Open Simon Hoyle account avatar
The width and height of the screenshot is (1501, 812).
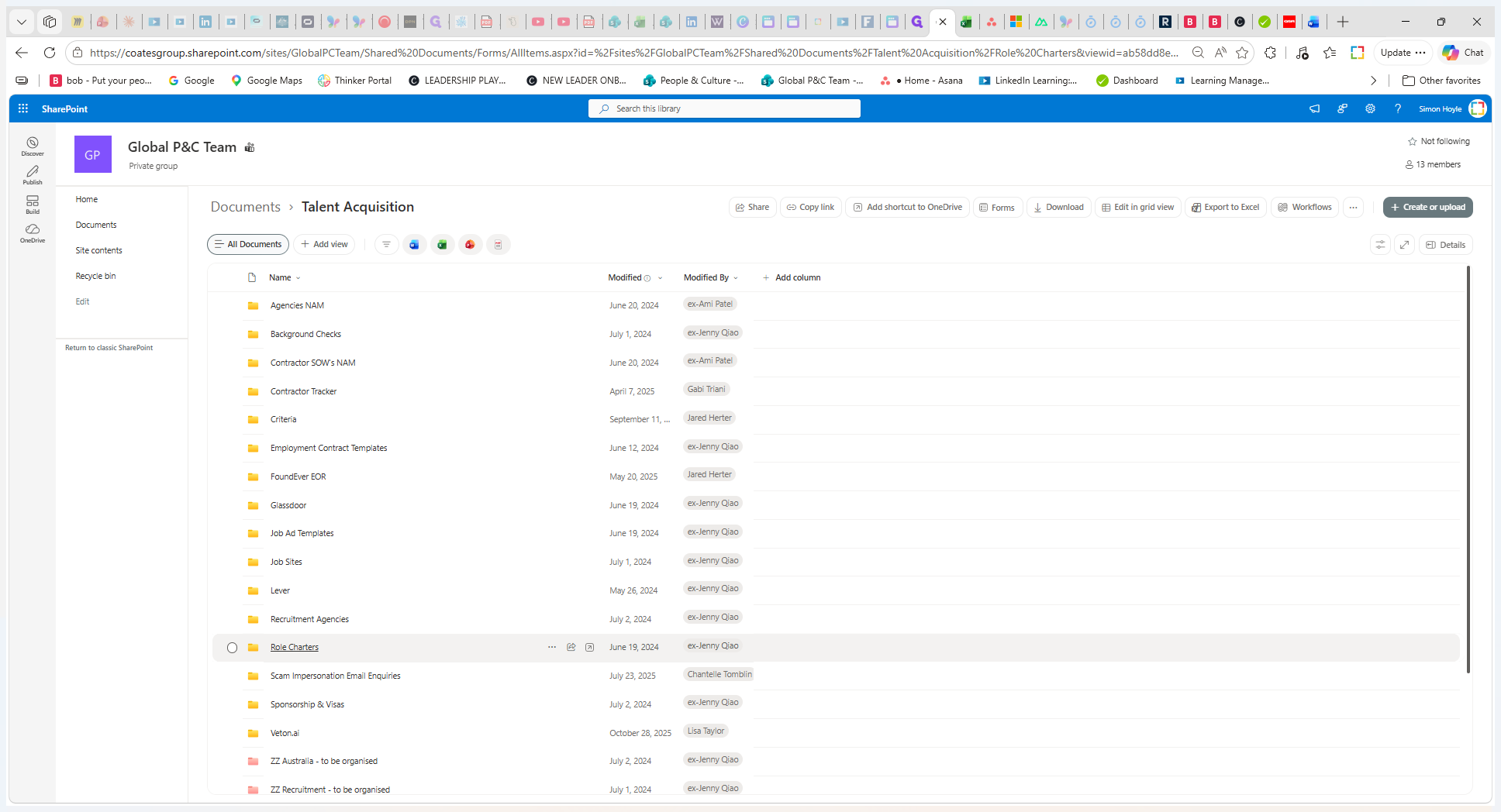click(1478, 108)
